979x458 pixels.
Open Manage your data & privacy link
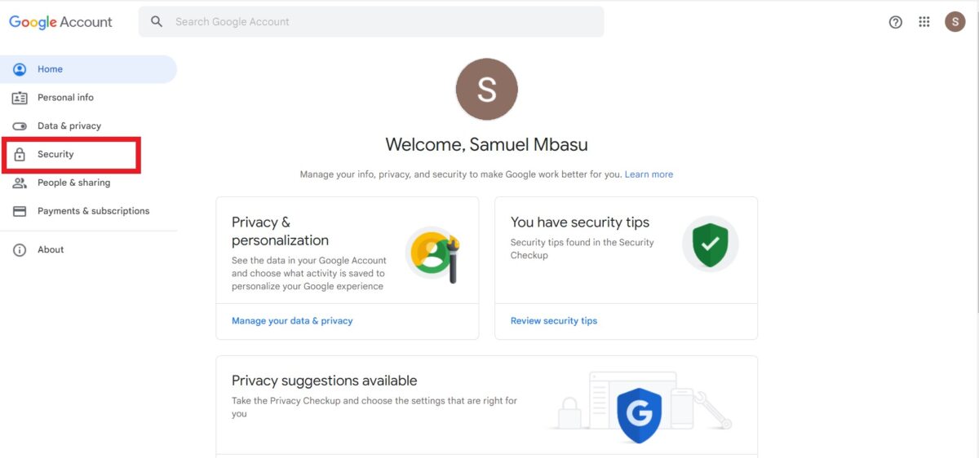[292, 321]
